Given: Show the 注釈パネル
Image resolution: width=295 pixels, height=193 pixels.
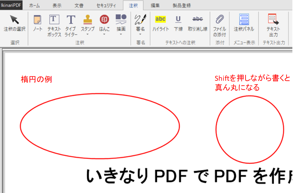Looking at the screenshot, I should pyautogui.click(x=244, y=23).
